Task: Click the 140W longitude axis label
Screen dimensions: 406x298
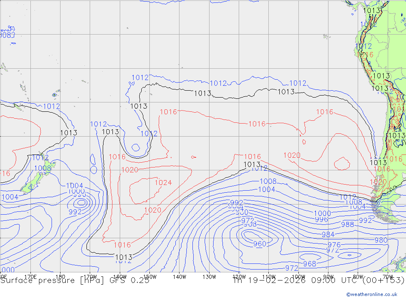Action: tap(179, 277)
